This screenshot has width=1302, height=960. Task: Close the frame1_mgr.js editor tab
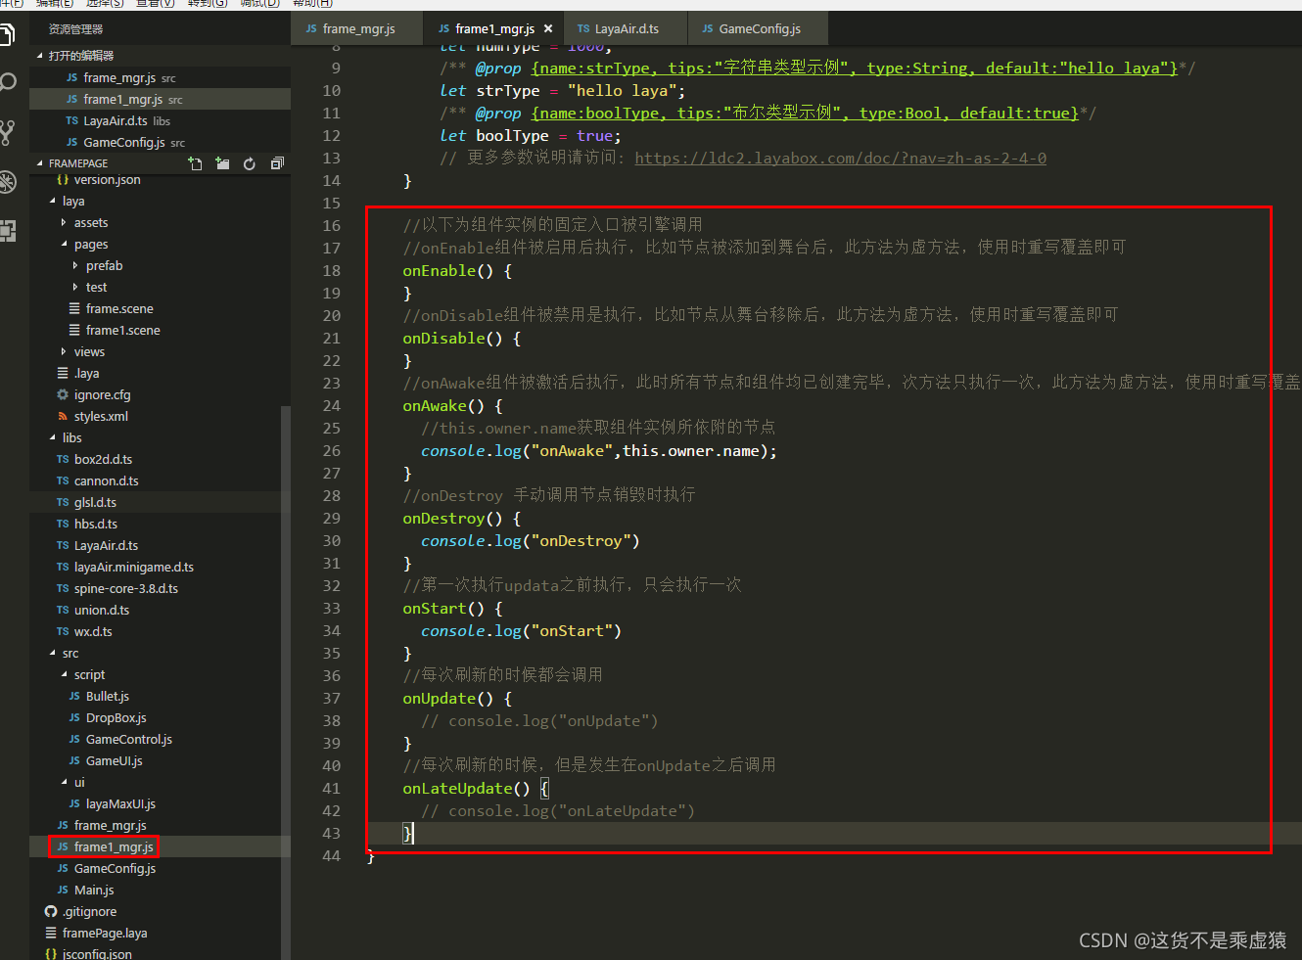click(548, 29)
